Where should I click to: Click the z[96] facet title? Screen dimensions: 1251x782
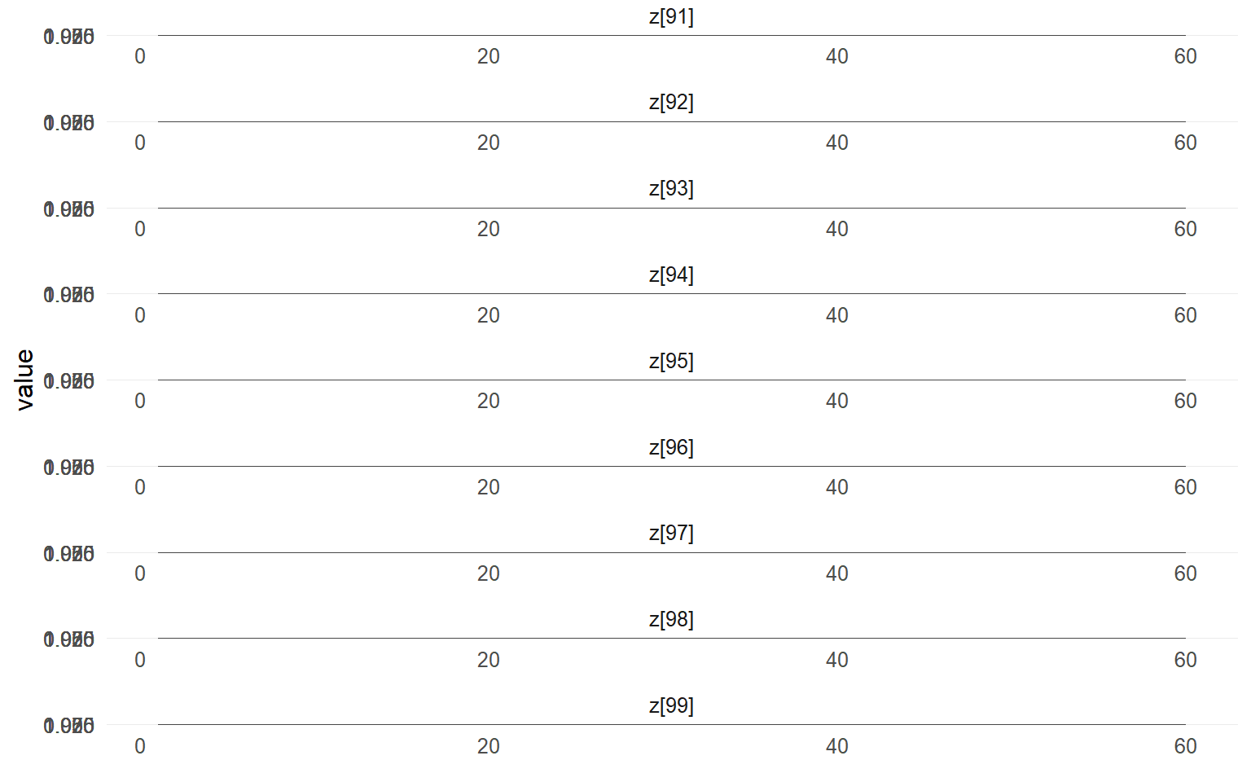[x=671, y=448]
